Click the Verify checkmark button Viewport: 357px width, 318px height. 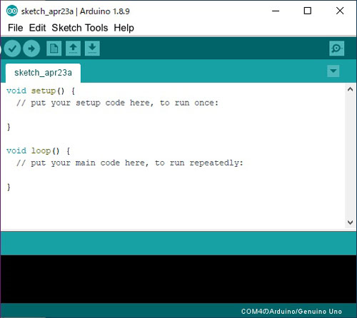(x=12, y=48)
